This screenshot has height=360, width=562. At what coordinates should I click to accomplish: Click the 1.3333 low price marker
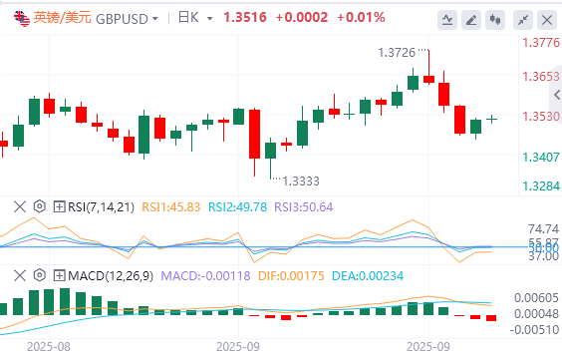(301, 181)
